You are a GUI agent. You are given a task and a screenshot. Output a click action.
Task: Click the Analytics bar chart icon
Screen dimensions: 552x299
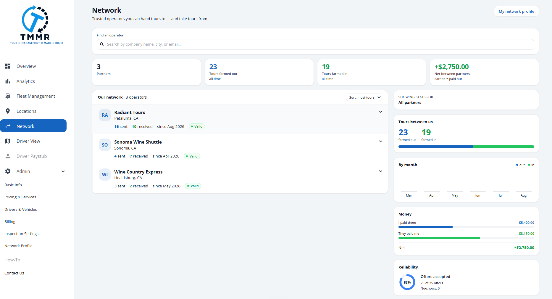pyautogui.click(x=8, y=81)
